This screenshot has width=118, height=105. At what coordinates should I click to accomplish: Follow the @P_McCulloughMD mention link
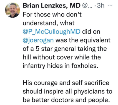[x=52, y=32]
